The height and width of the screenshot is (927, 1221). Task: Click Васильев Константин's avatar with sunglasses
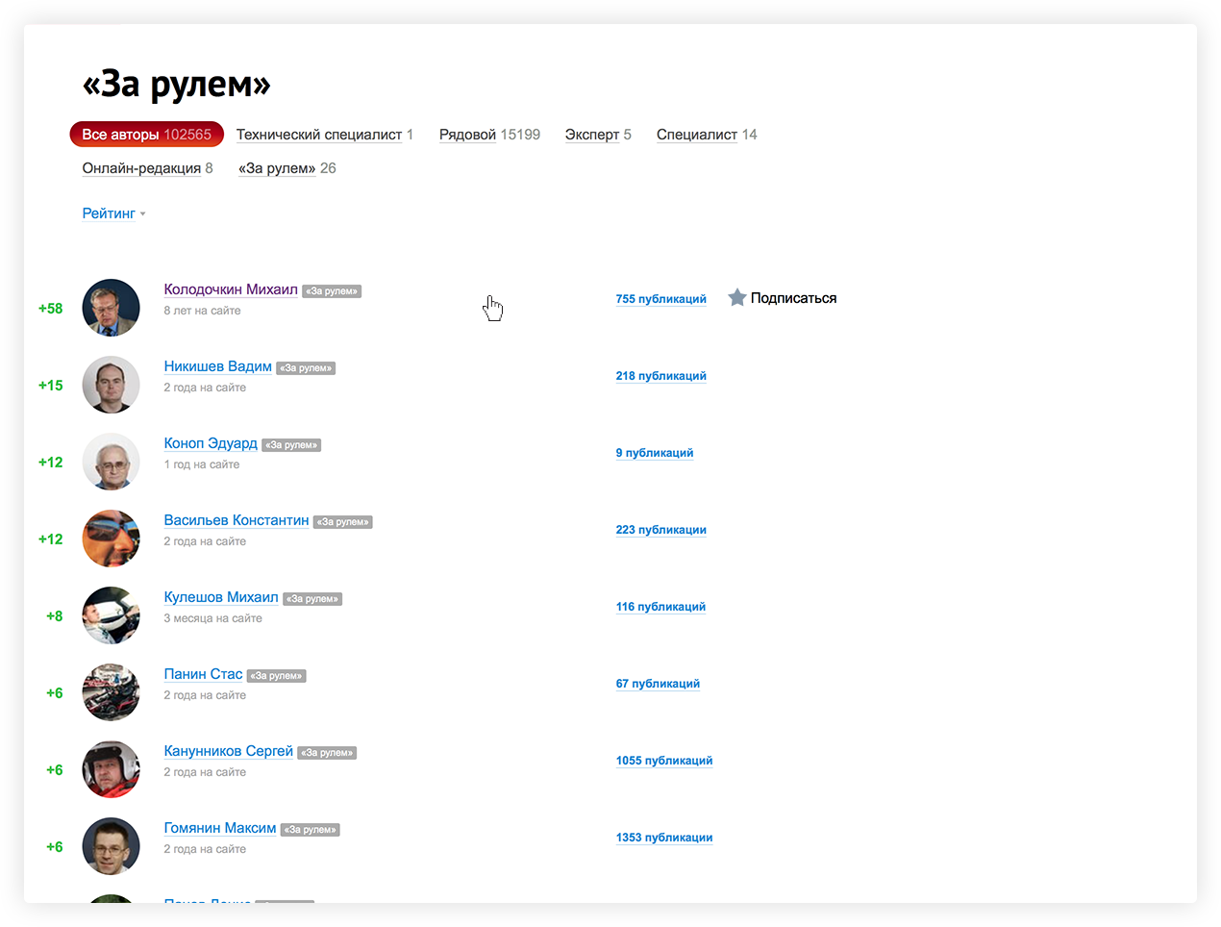[x=112, y=539]
